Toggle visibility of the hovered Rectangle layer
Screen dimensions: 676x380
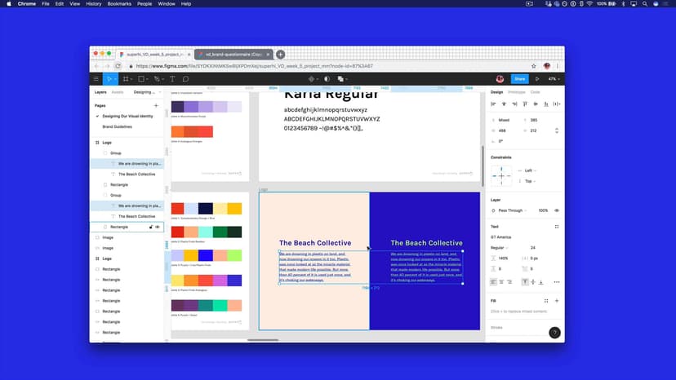pyautogui.click(x=158, y=227)
